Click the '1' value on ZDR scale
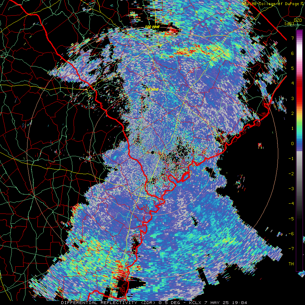Screen dimensions: 305x305 pos(292,128)
